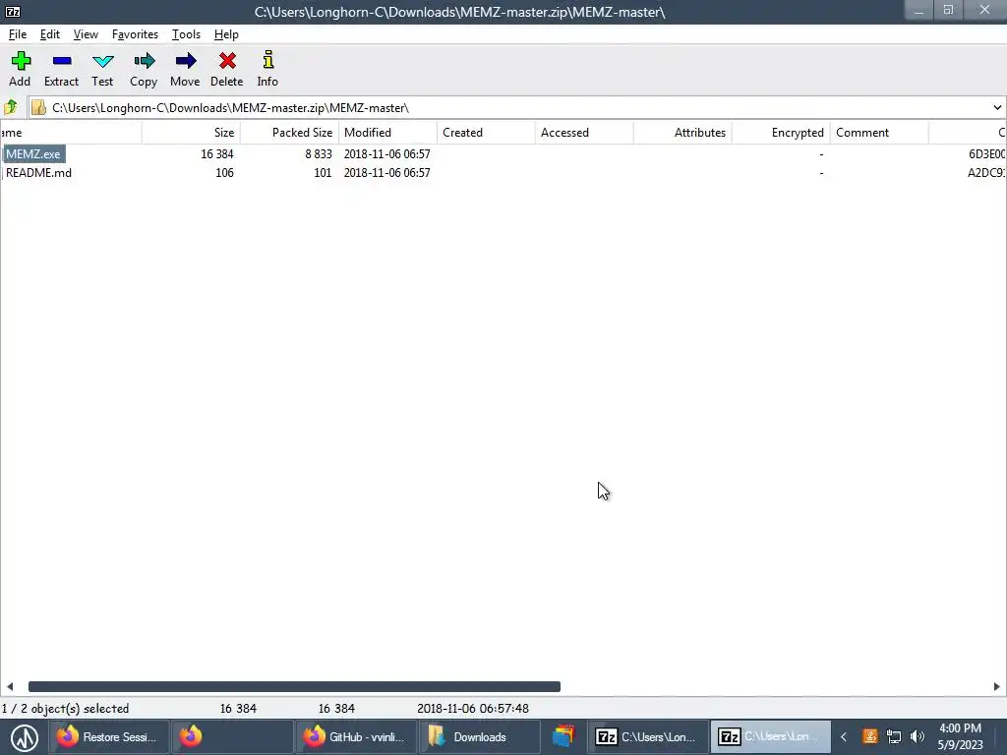Click the colorful files taskbar icon
This screenshot has width=1007, height=755.
coord(563,736)
